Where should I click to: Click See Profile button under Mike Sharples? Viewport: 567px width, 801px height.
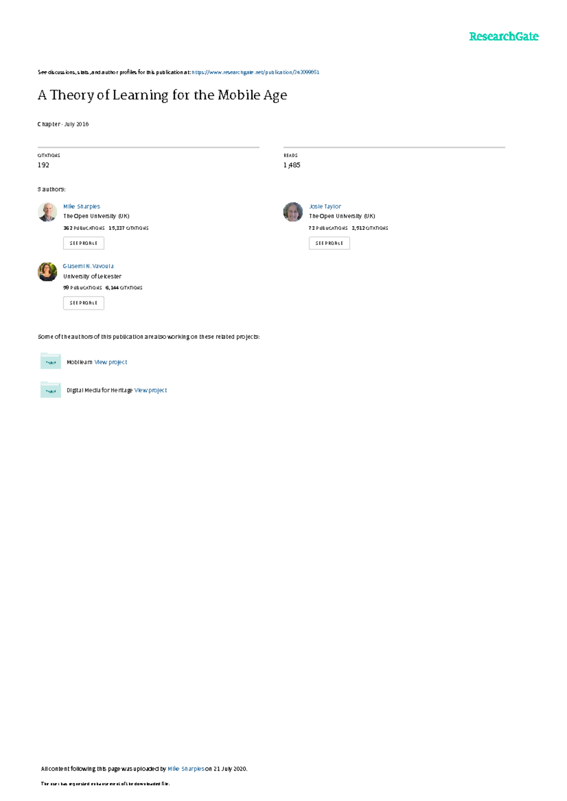[x=84, y=243]
